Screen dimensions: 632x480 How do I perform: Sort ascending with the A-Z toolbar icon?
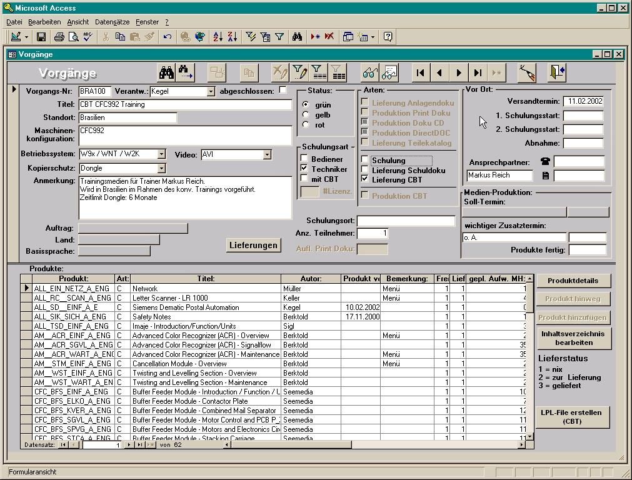218,37
